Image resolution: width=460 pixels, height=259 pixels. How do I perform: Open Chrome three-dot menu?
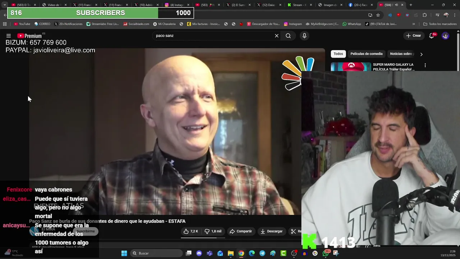click(x=455, y=15)
